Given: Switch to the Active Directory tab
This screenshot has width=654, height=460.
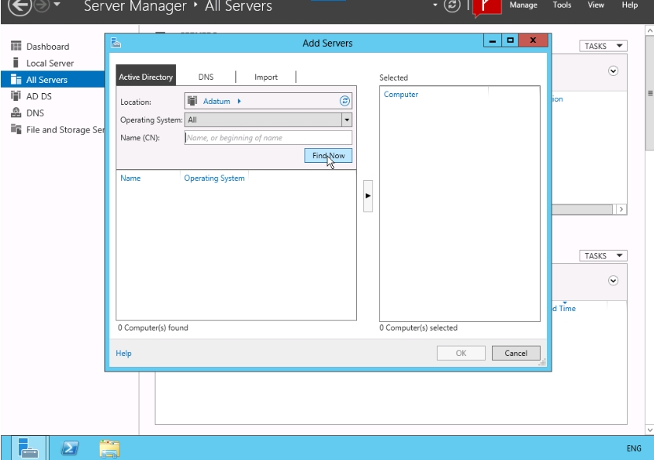Looking at the screenshot, I should 146,77.
